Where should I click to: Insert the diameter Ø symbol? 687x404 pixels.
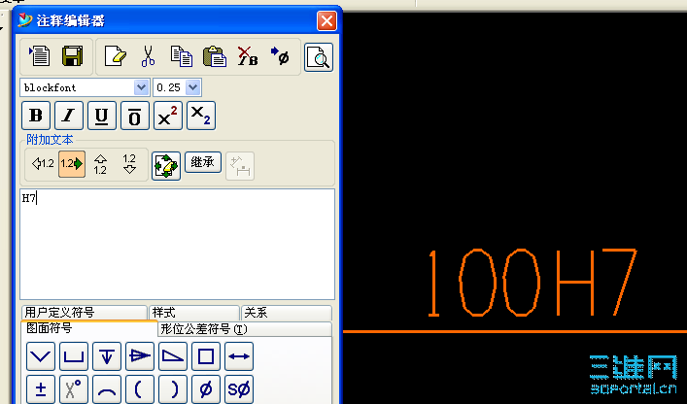click(x=206, y=389)
